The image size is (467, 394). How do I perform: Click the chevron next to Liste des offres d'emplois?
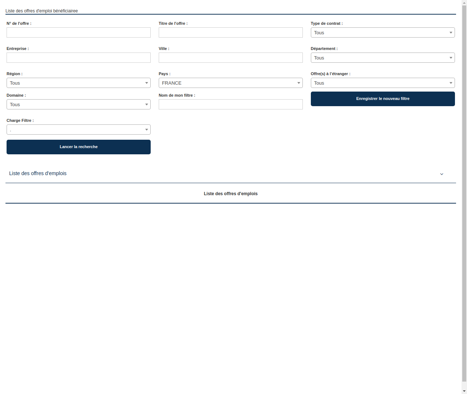(441, 174)
